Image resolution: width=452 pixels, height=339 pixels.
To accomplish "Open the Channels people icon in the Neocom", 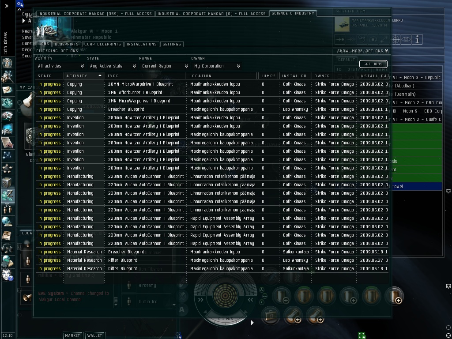I will coord(7,209).
